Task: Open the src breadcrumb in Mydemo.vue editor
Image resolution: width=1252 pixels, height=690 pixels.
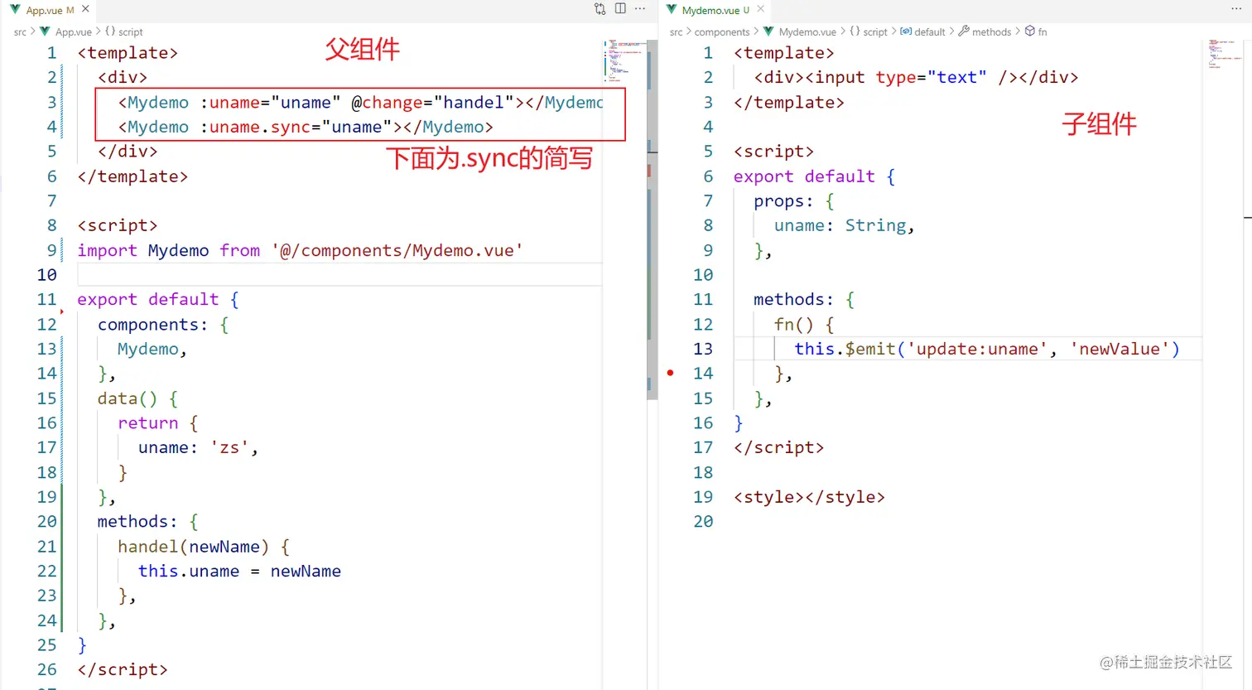Action: pyautogui.click(x=676, y=31)
